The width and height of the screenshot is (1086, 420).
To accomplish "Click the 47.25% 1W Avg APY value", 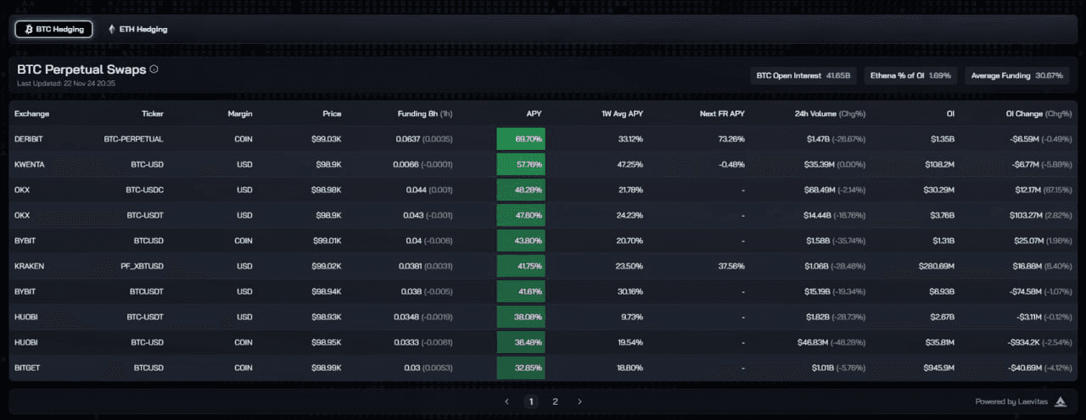I will [x=630, y=164].
